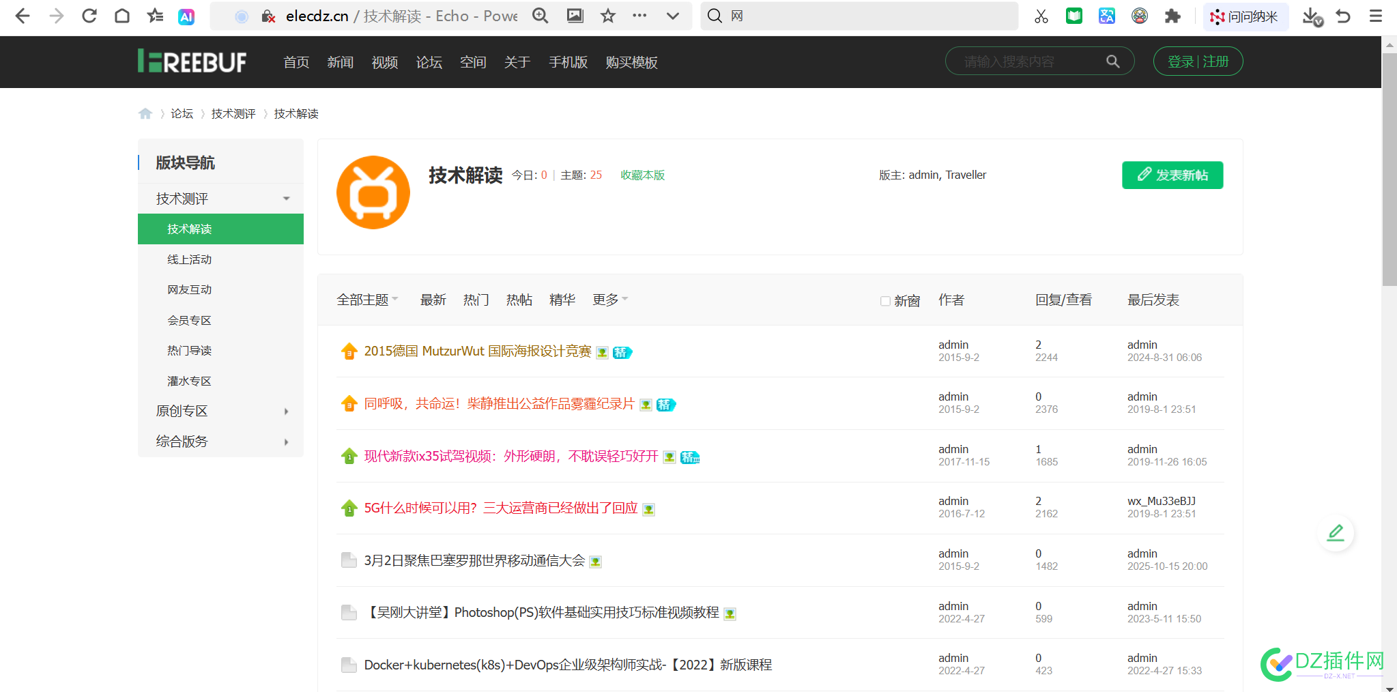Open the 全部主题 filter dropdown
The width and height of the screenshot is (1397, 692).
pyautogui.click(x=367, y=300)
